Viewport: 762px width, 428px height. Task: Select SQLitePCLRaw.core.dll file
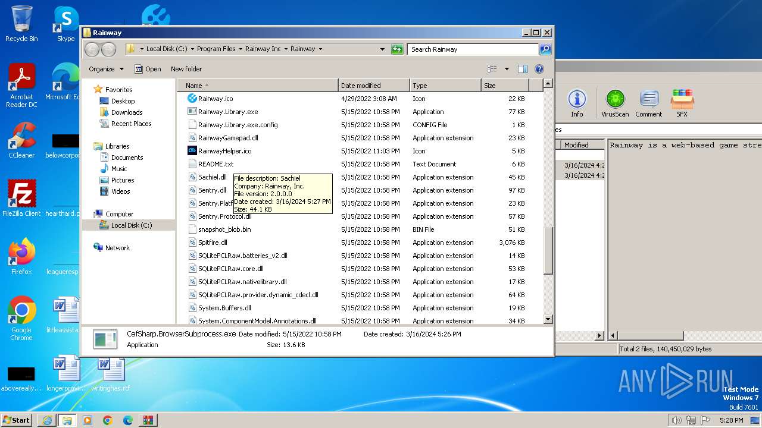pyautogui.click(x=231, y=269)
